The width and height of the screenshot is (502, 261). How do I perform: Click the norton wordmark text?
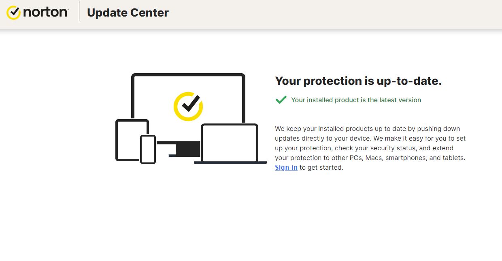pyautogui.click(x=45, y=13)
